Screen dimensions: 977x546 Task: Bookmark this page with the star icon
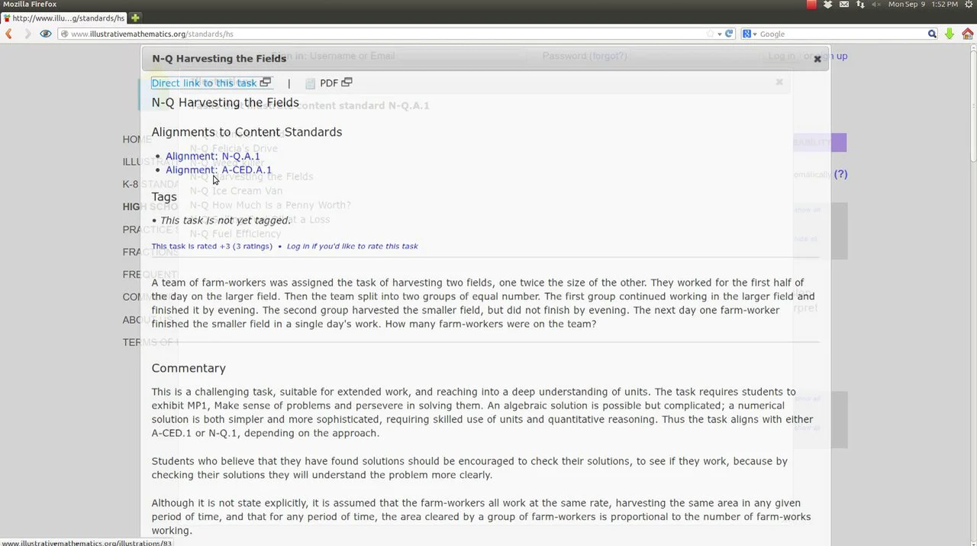710,34
